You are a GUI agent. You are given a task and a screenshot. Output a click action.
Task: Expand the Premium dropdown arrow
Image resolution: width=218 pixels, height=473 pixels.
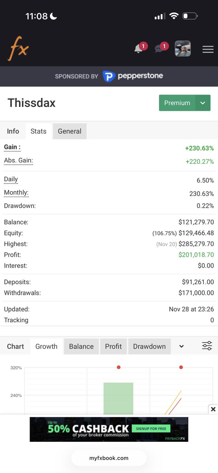point(203,103)
